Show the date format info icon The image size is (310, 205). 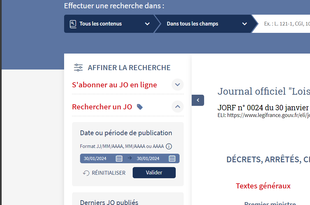point(169,147)
